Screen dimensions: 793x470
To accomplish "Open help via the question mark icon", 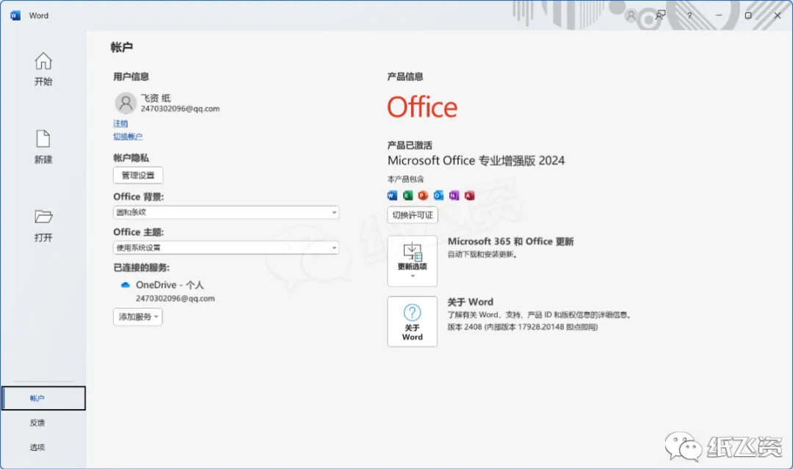I will coord(689,15).
